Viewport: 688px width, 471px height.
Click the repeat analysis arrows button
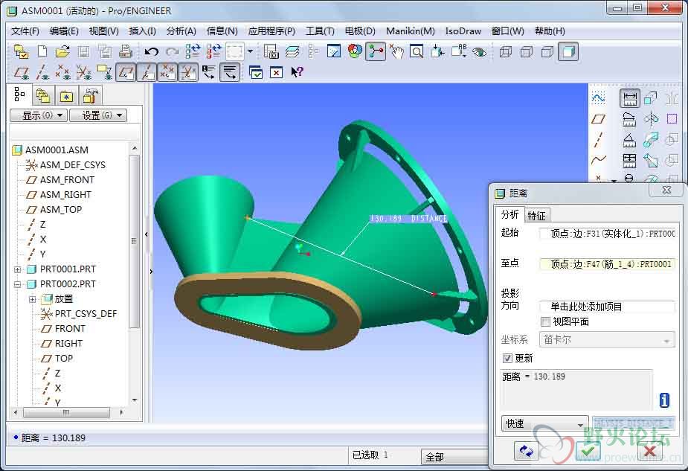tap(526, 451)
